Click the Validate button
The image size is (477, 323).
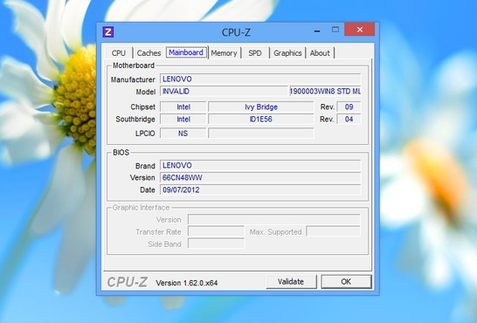[x=291, y=282]
